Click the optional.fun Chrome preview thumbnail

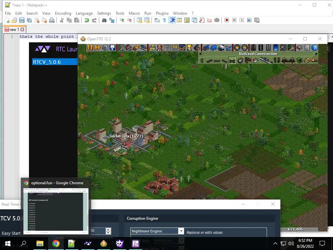tap(56, 211)
